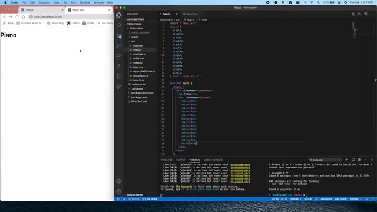Click the Spaces: 2 indentation setting
The height and width of the screenshot is (212, 377).
click(296, 199)
